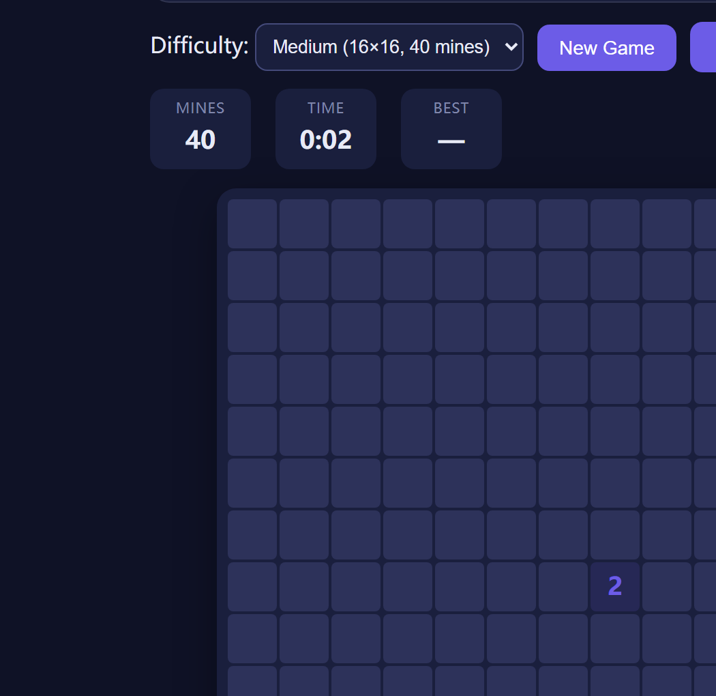Reveal the top-left corner cell of the minefield
Image resolution: width=716 pixels, height=696 pixels.
(252, 224)
